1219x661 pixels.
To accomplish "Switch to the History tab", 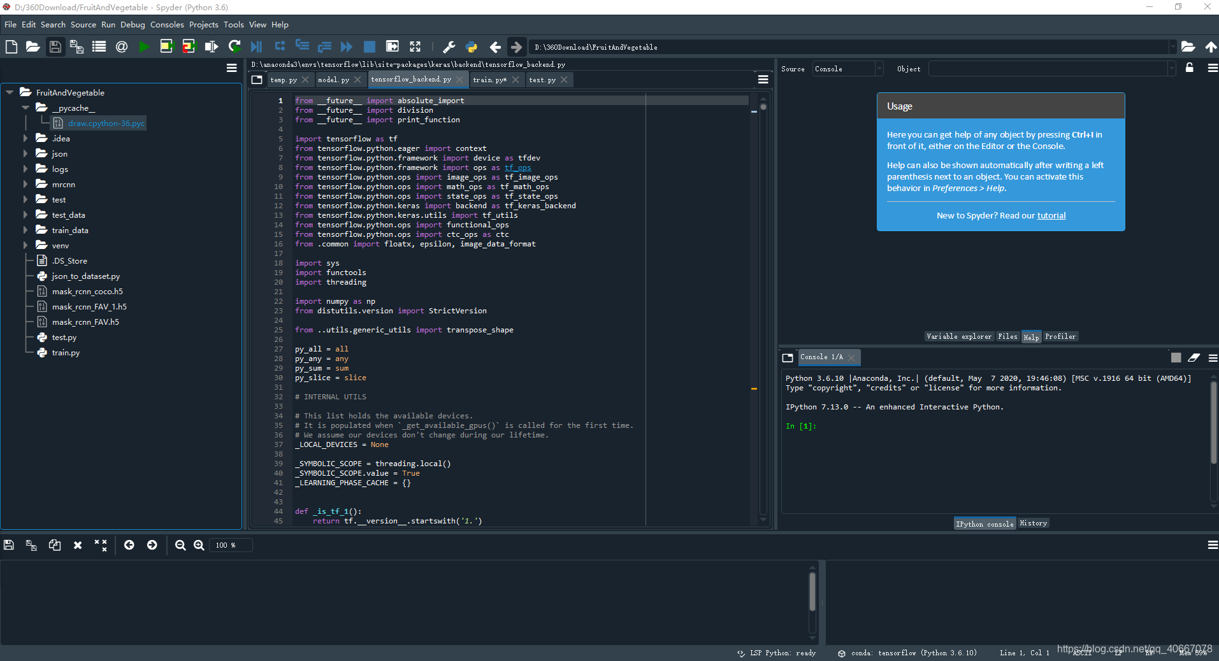I will [x=1033, y=523].
